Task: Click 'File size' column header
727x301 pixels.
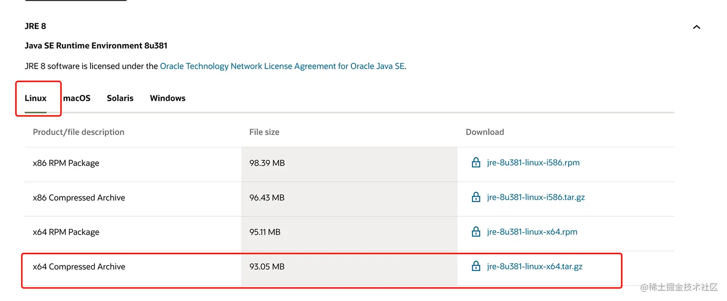Action: tap(264, 132)
